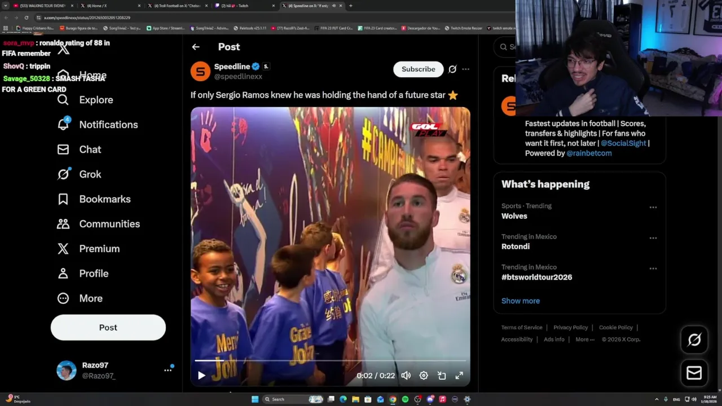Viewport: 722px width, 406px height.
Task: Click Razo97 profile avatar
Action: click(67, 370)
